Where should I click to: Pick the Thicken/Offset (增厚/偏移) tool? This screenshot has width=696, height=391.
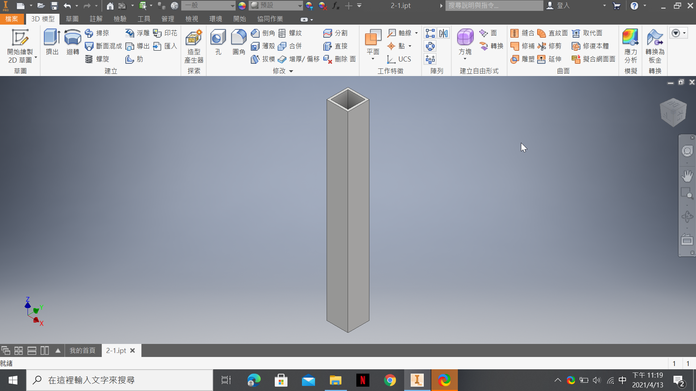[299, 59]
